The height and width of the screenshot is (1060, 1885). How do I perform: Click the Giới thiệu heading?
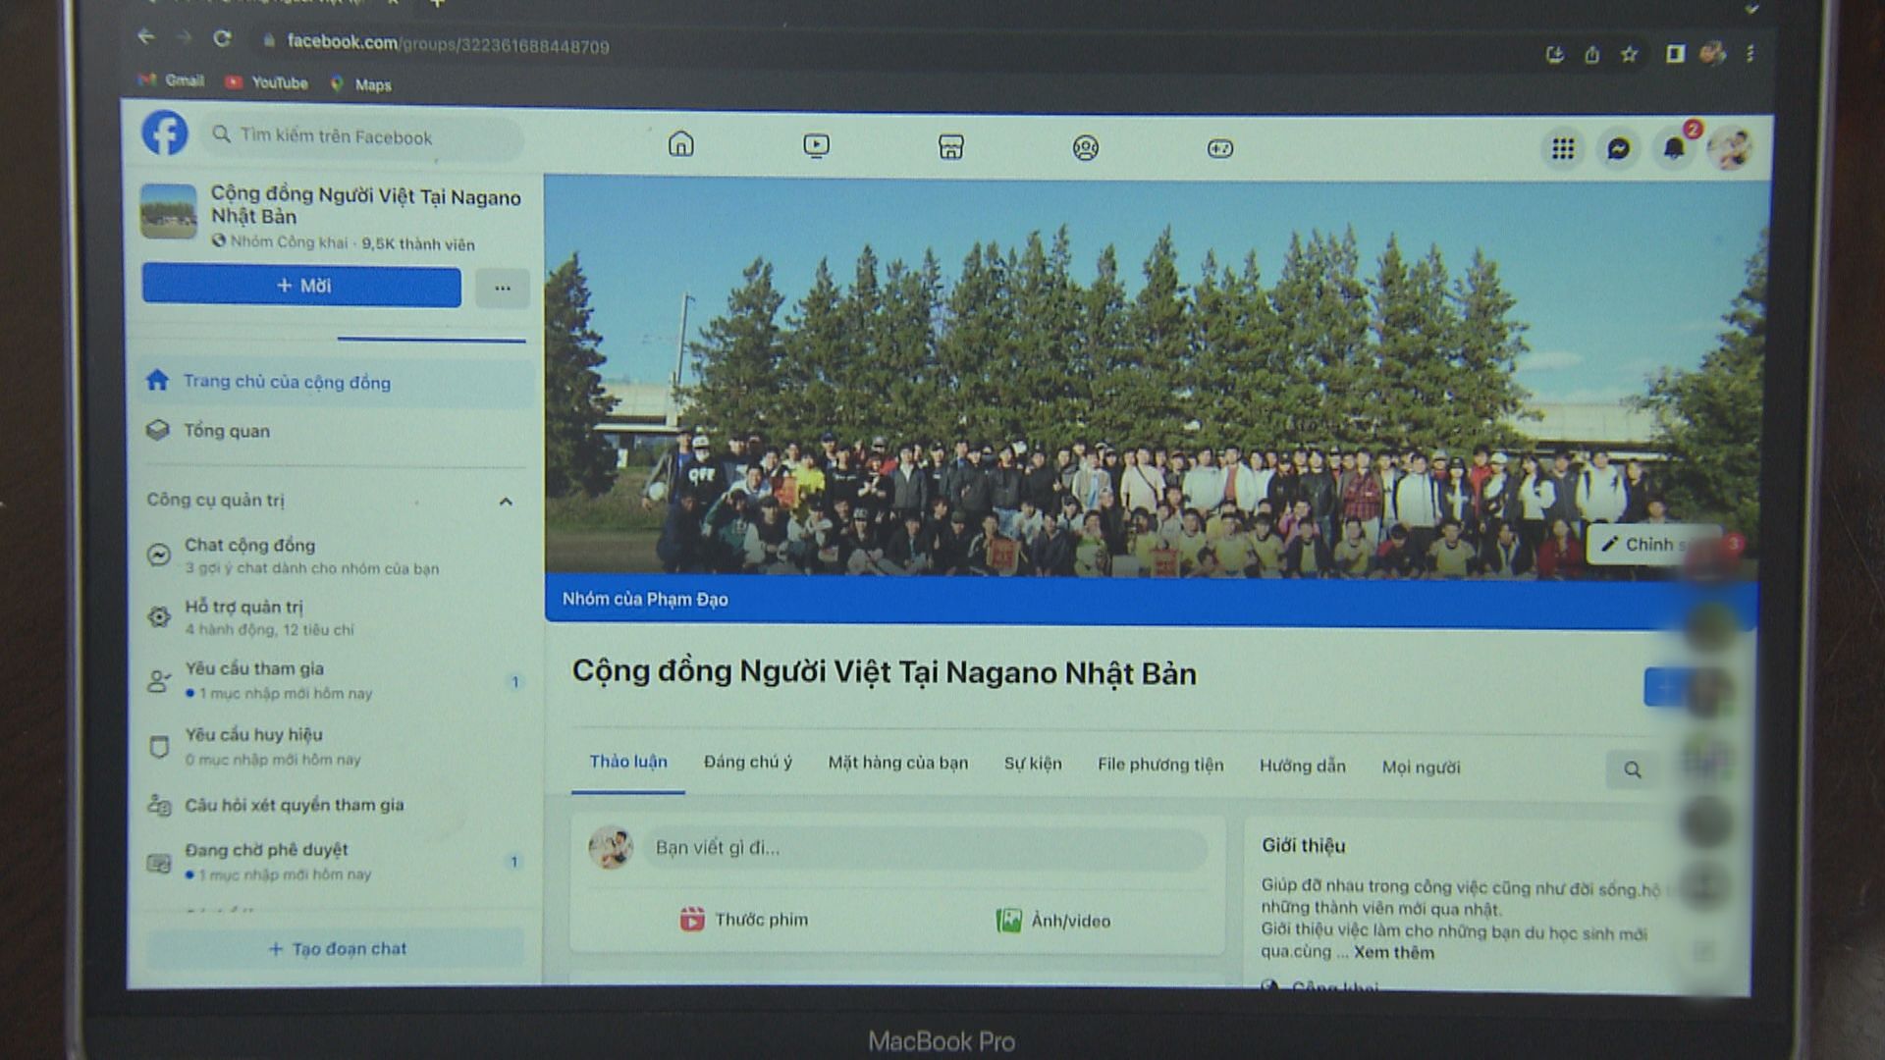click(1304, 845)
